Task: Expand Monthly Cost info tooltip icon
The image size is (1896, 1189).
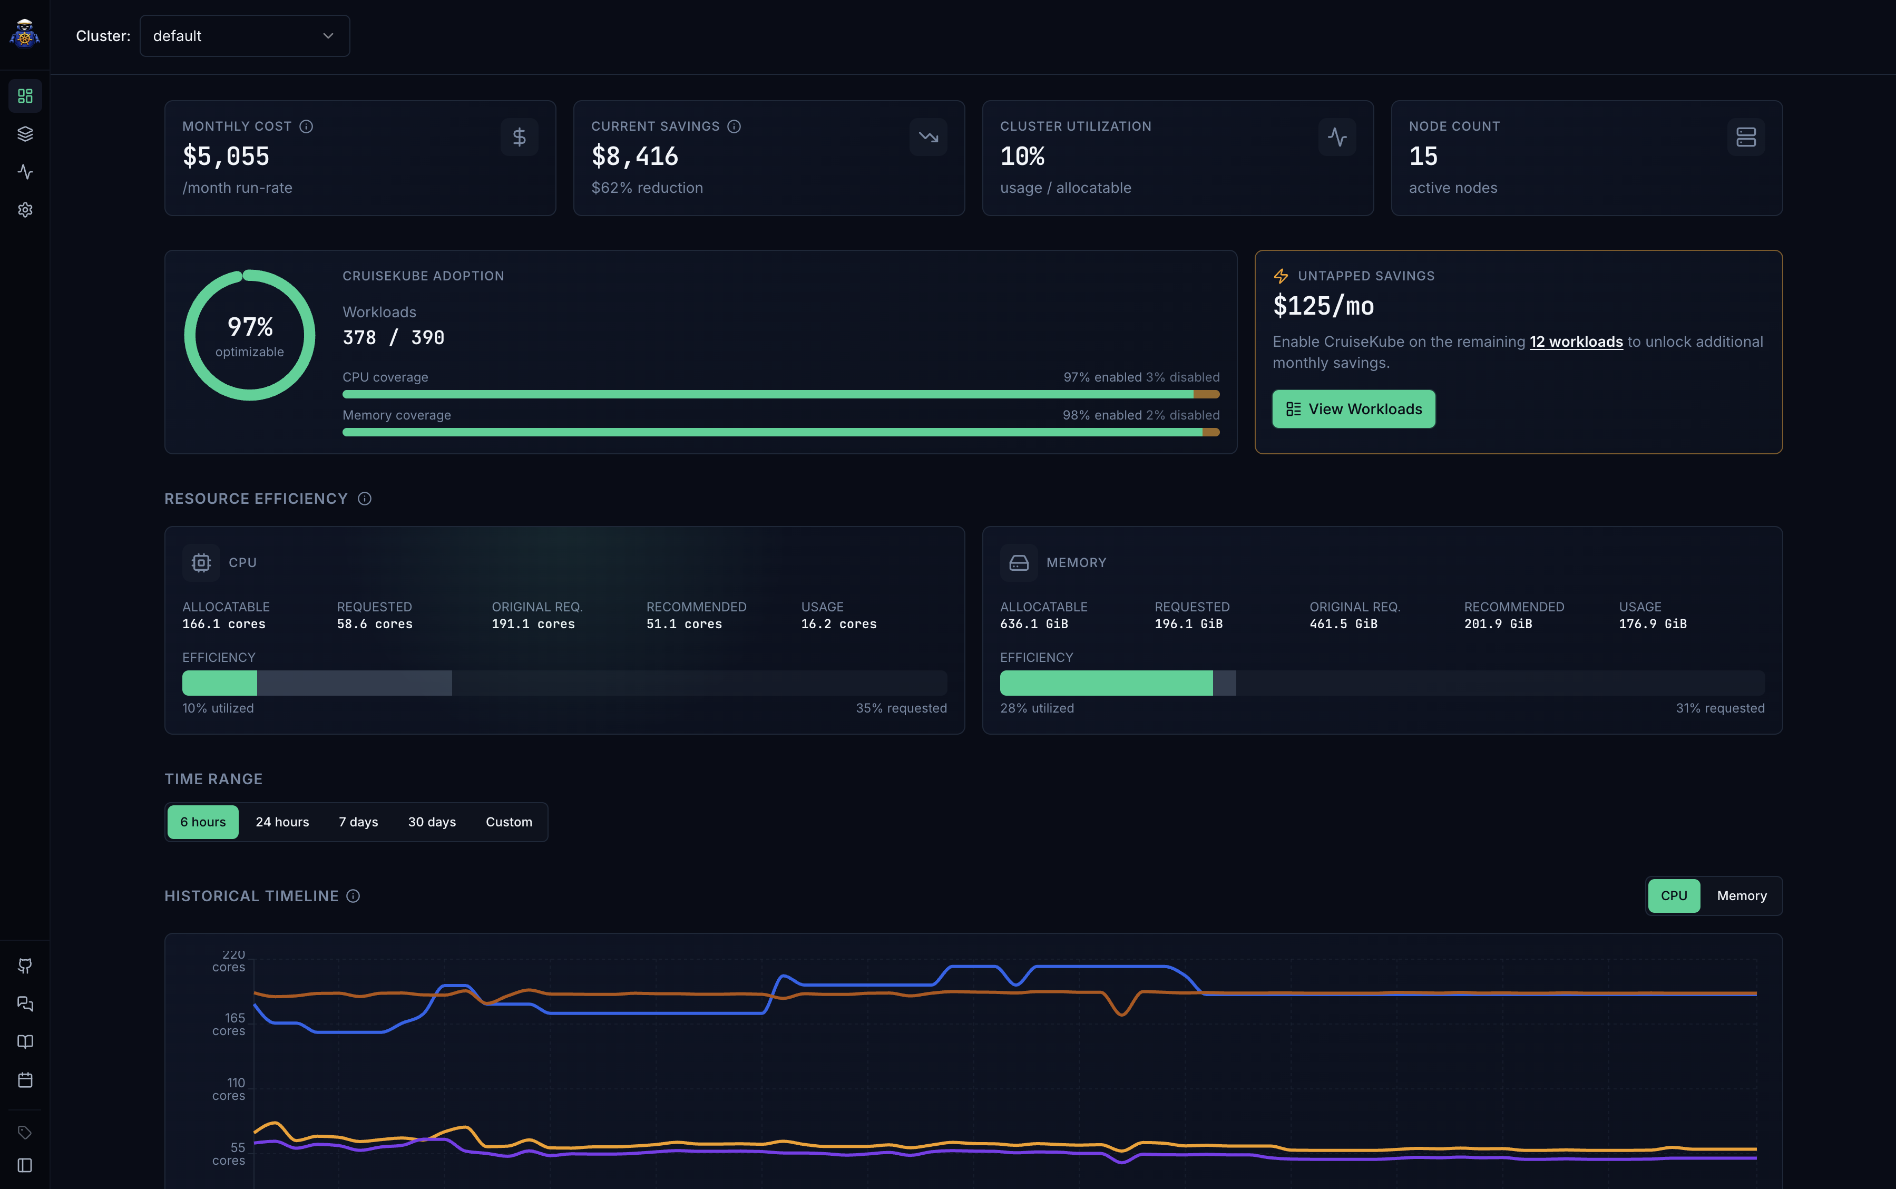Action: click(306, 126)
